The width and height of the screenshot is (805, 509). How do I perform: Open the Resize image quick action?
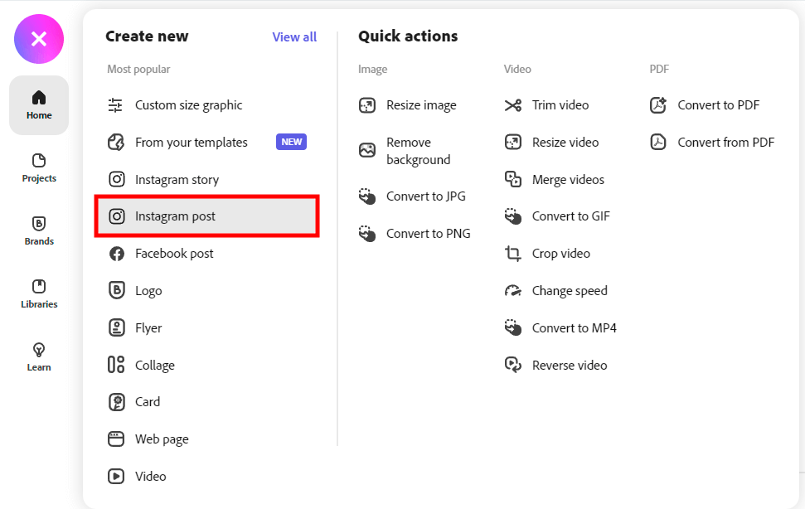tap(421, 105)
